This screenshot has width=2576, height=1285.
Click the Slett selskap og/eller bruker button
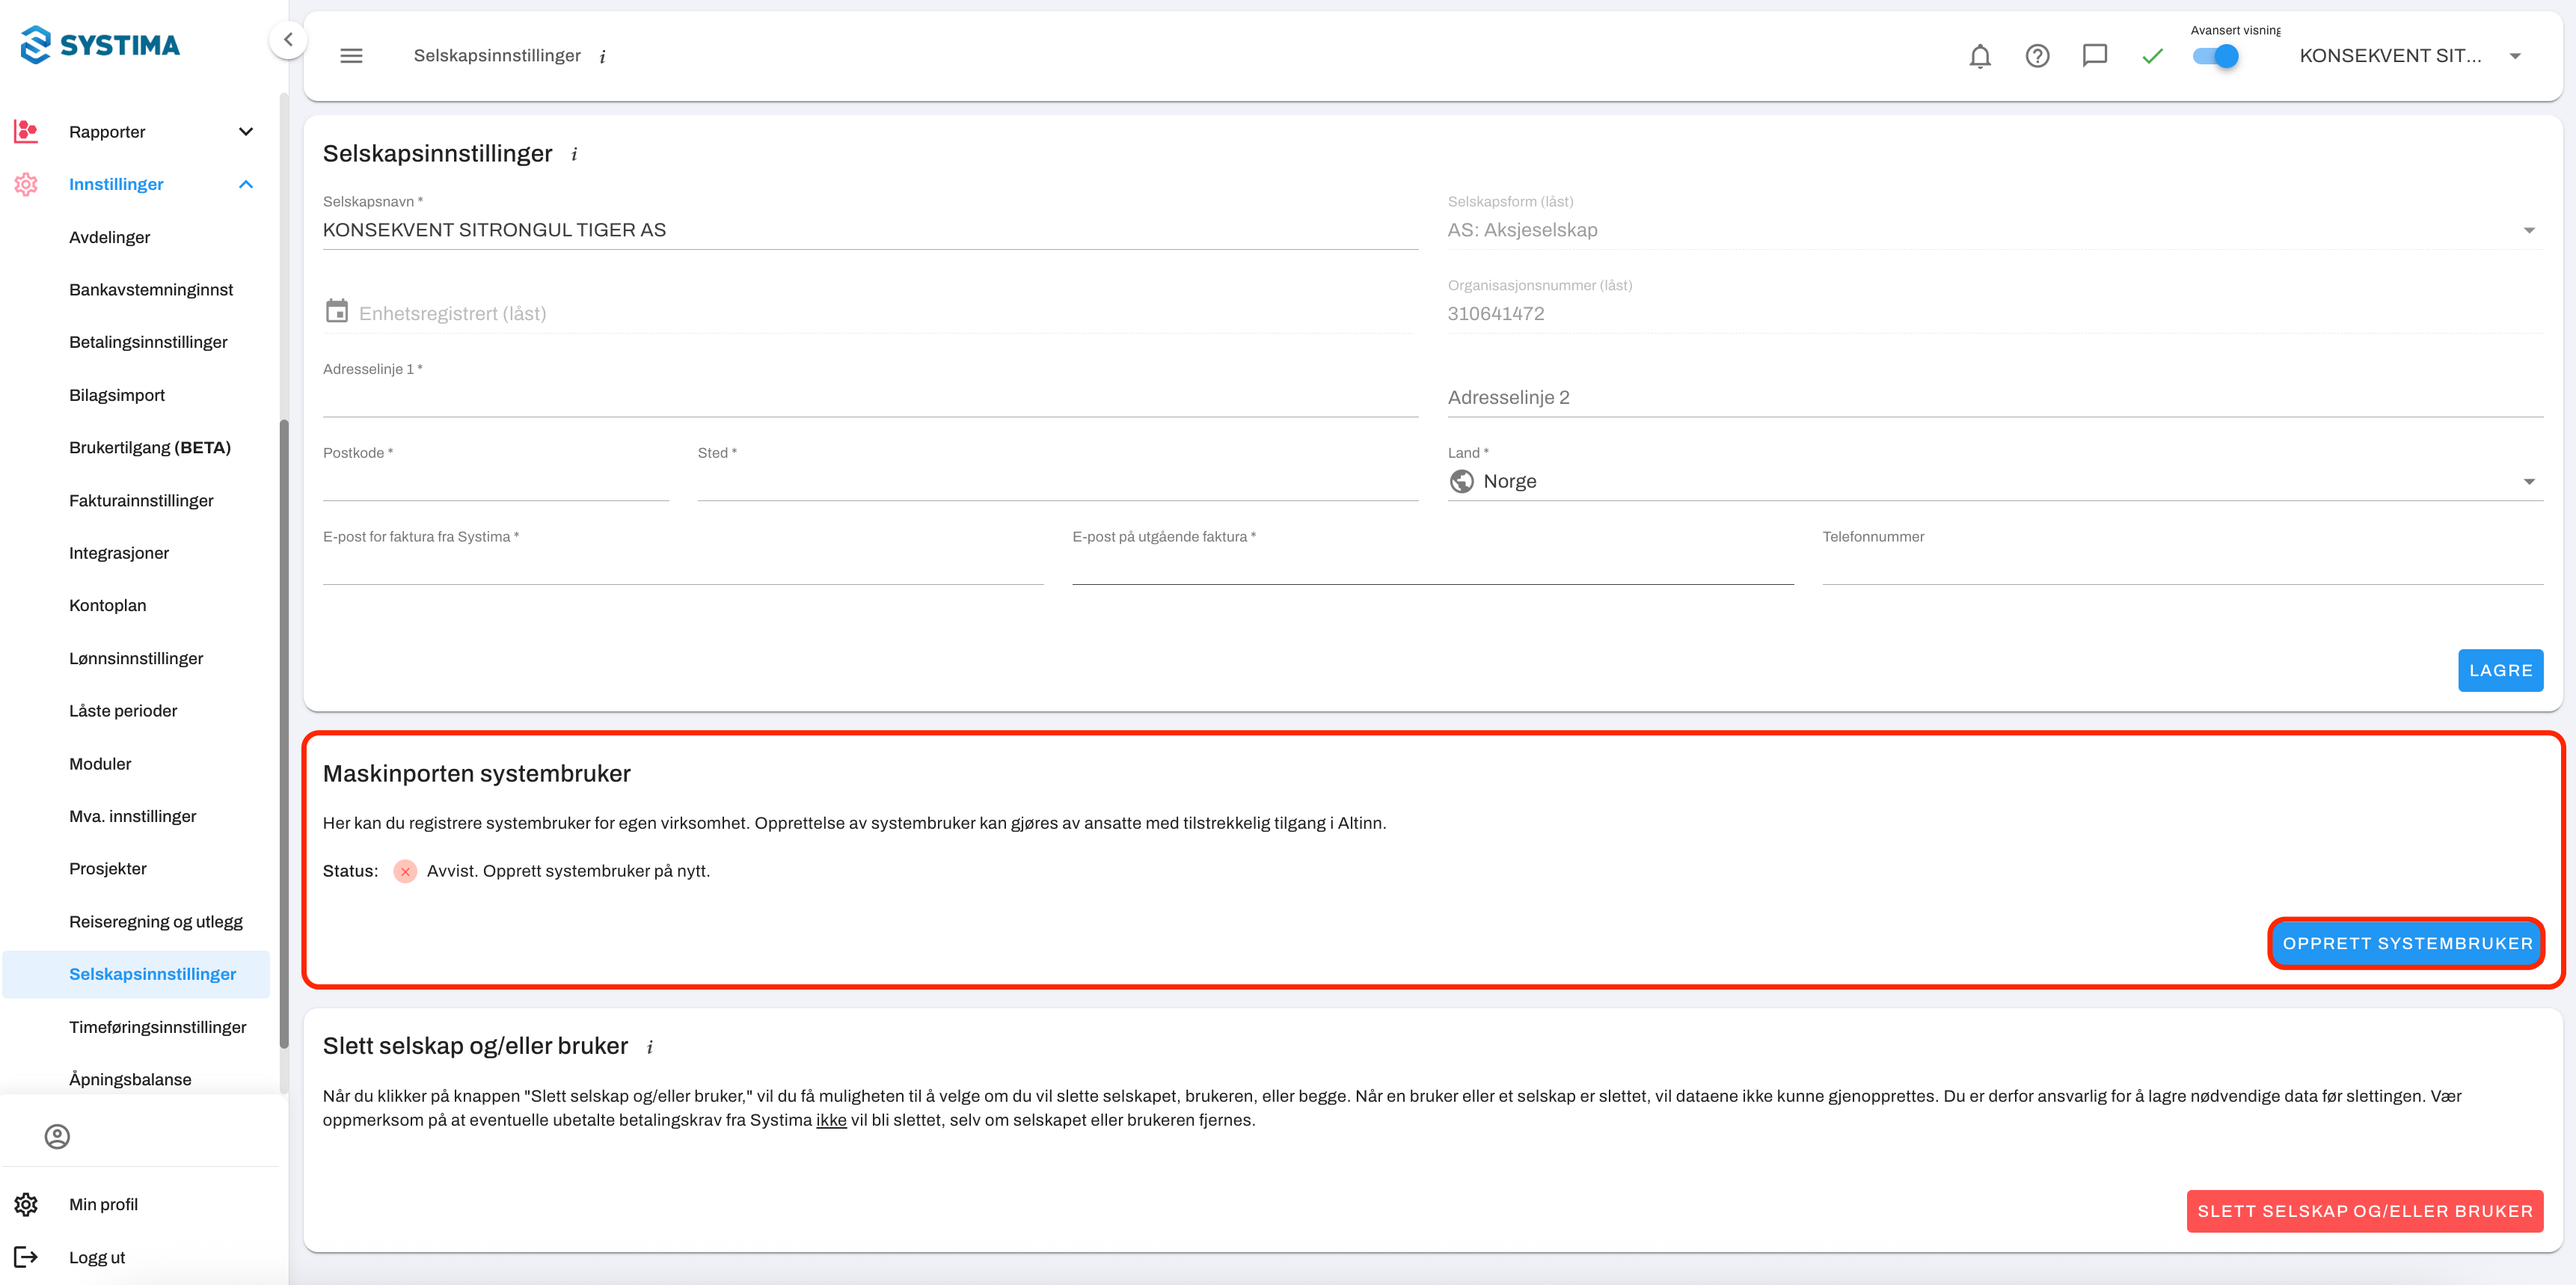[2364, 1211]
